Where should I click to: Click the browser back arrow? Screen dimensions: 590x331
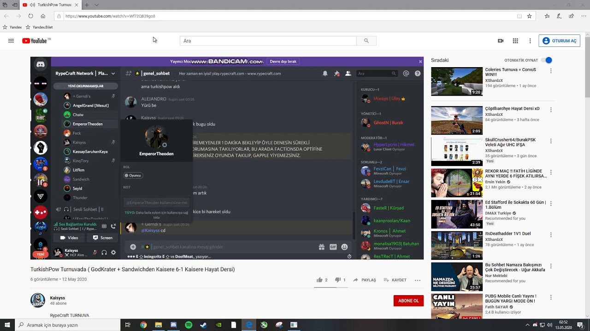click(6, 16)
